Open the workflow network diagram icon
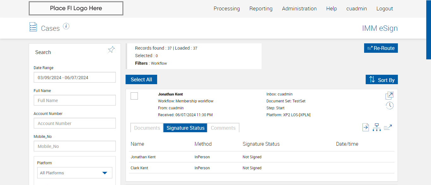This screenshot has width=431, height=185. coord(376,127)
